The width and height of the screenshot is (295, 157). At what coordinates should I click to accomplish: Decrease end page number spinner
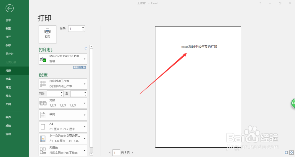point(85,95)
